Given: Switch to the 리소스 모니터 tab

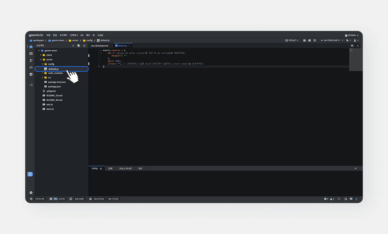Looking at the screenshot, I should tap(125, 168).
